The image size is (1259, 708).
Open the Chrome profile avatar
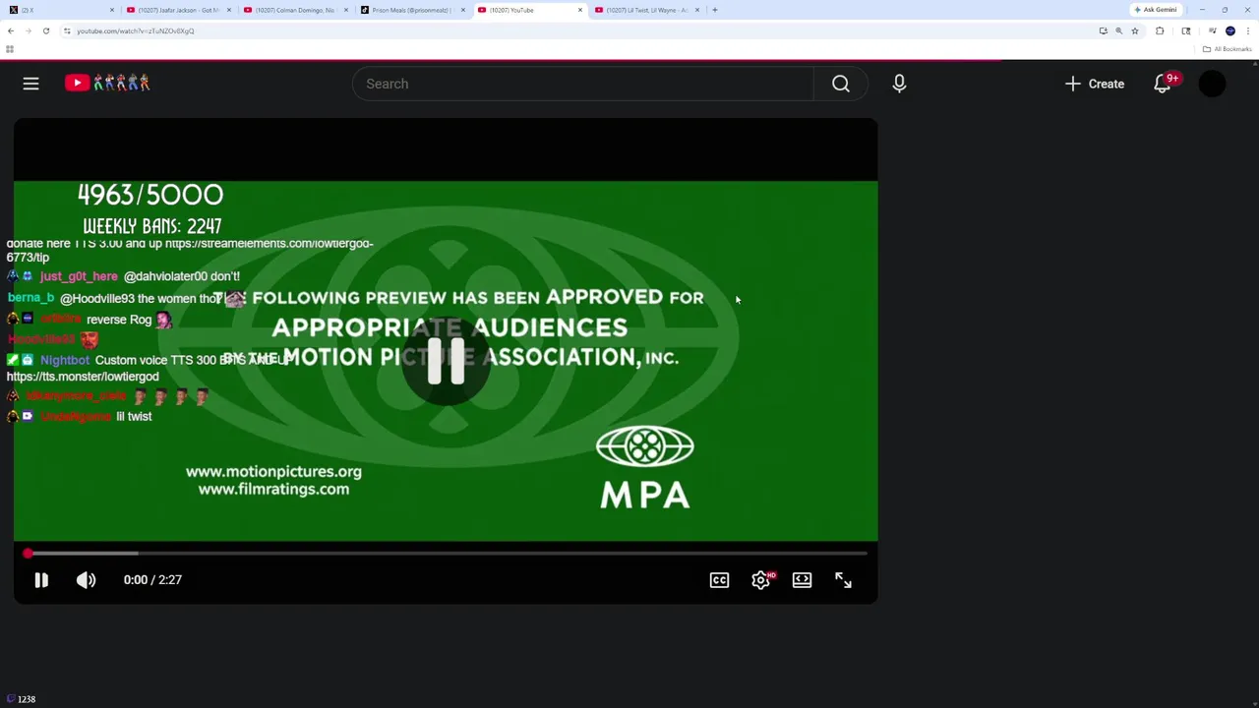1230,30
